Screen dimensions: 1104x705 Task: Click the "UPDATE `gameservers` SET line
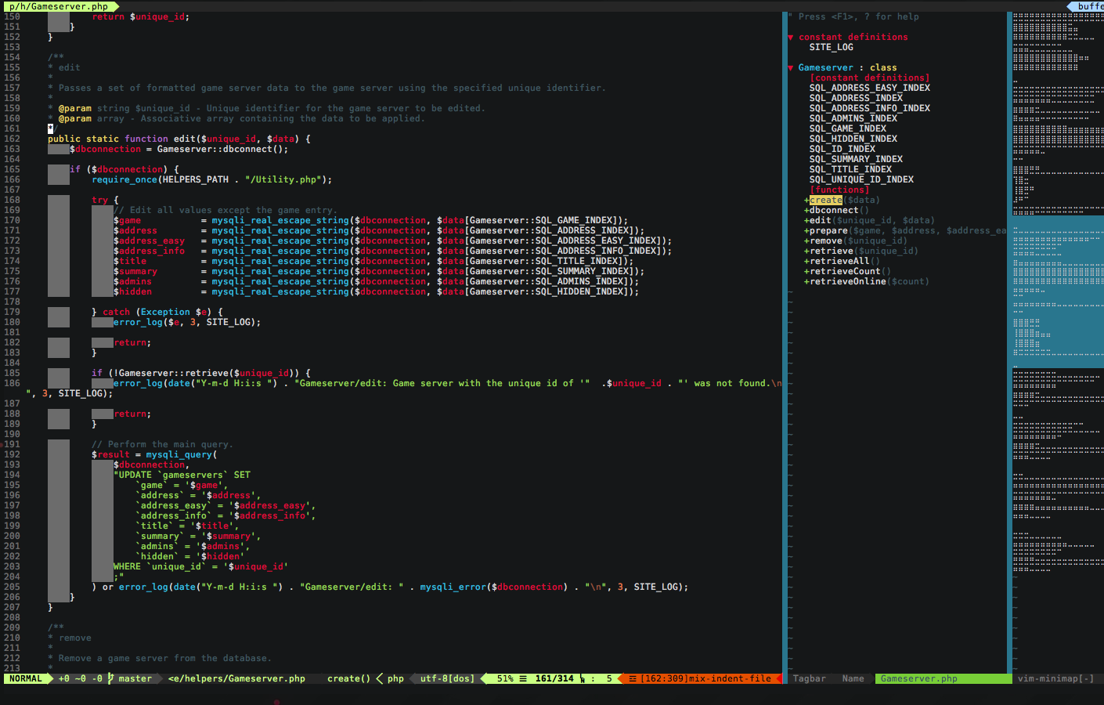tap(182, 475)
